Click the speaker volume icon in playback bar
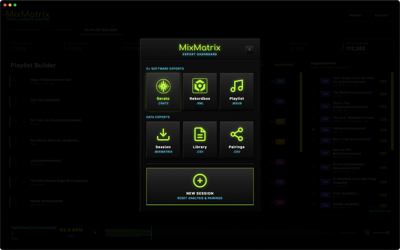This screenshot has height=250, width=400. click(x=367, y=233)
